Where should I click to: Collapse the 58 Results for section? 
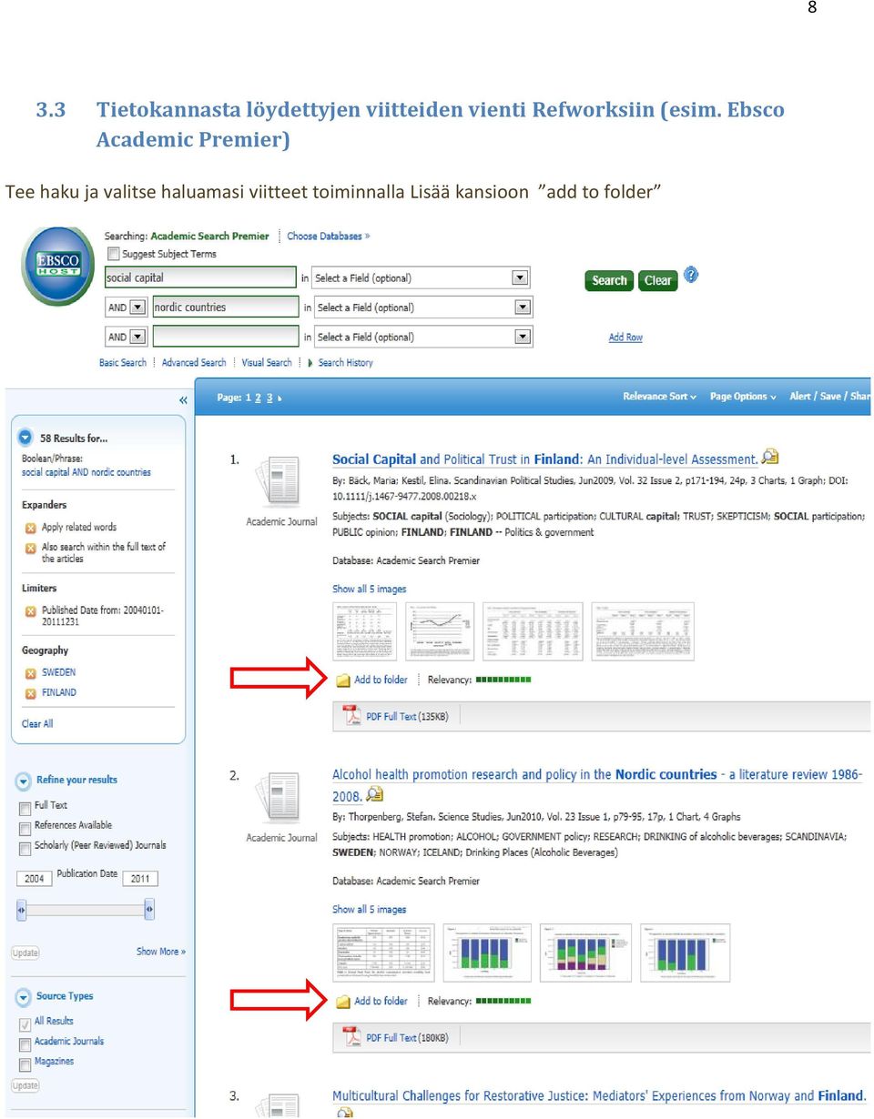(x=25, y=437)
